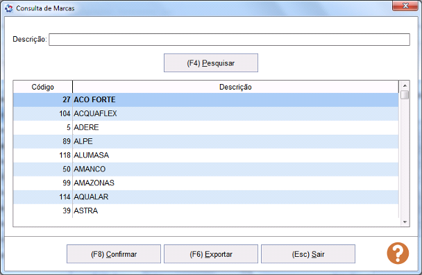Choose the ALPE row in list

click(206, 142)
